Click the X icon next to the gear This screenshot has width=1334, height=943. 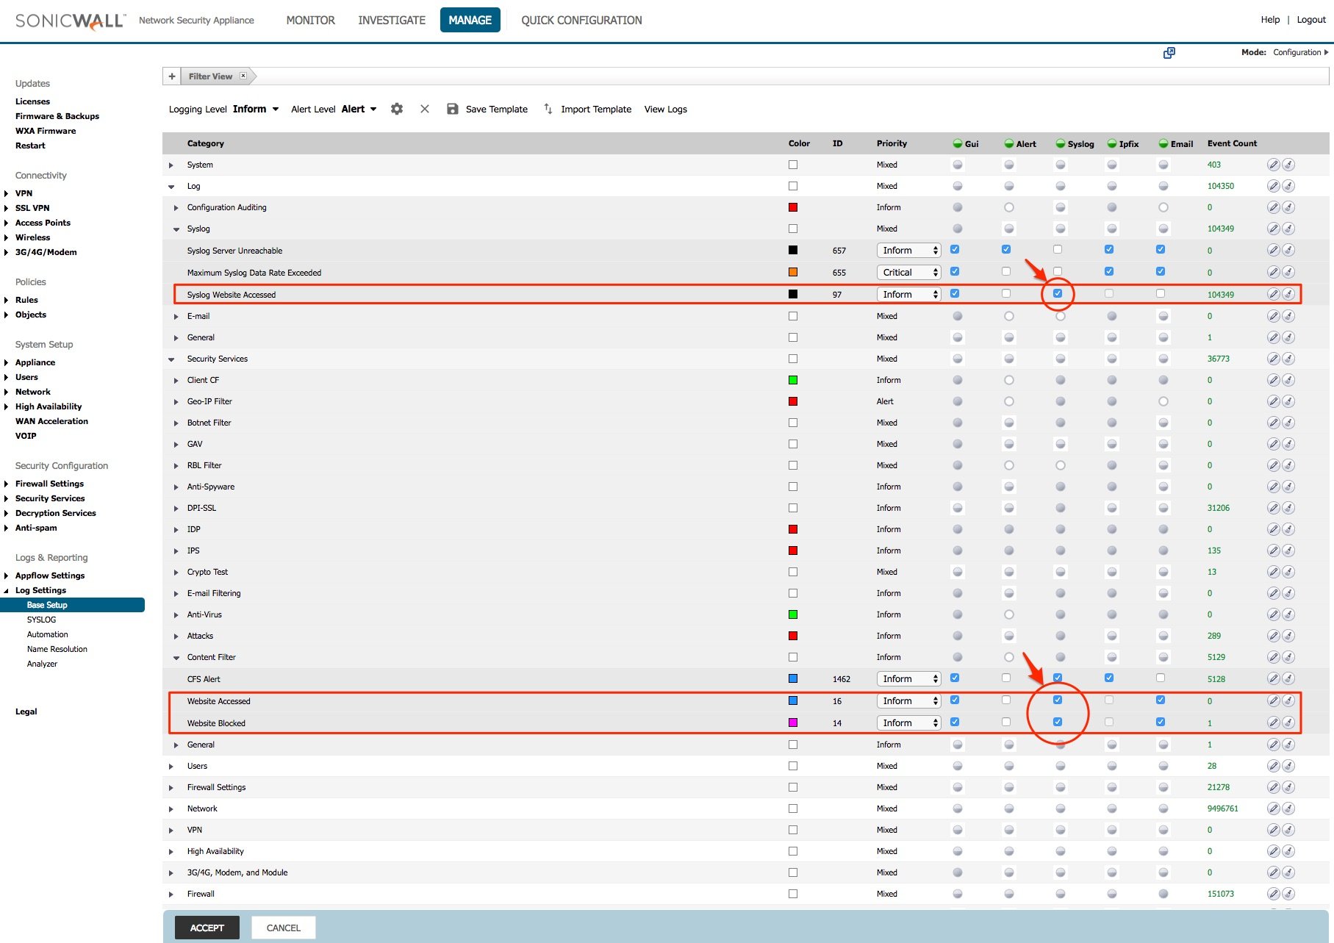point(425,109)
